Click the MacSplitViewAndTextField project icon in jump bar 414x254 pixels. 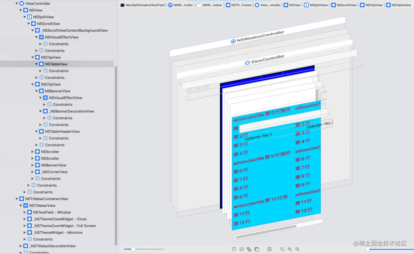[x=123, y=5]
